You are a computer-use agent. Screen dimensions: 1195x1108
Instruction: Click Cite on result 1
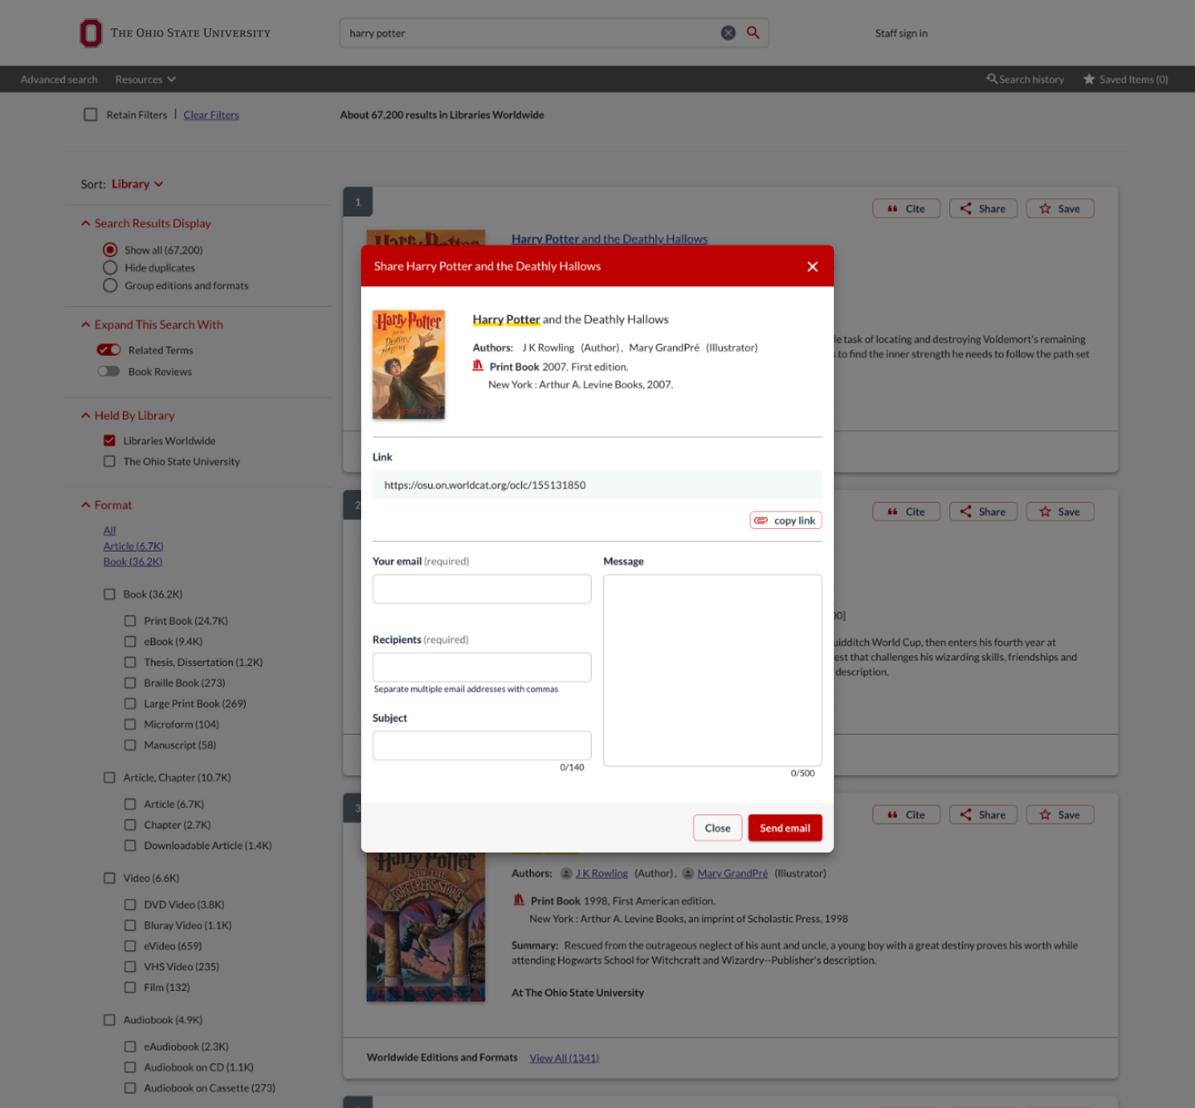click(906, 209)
